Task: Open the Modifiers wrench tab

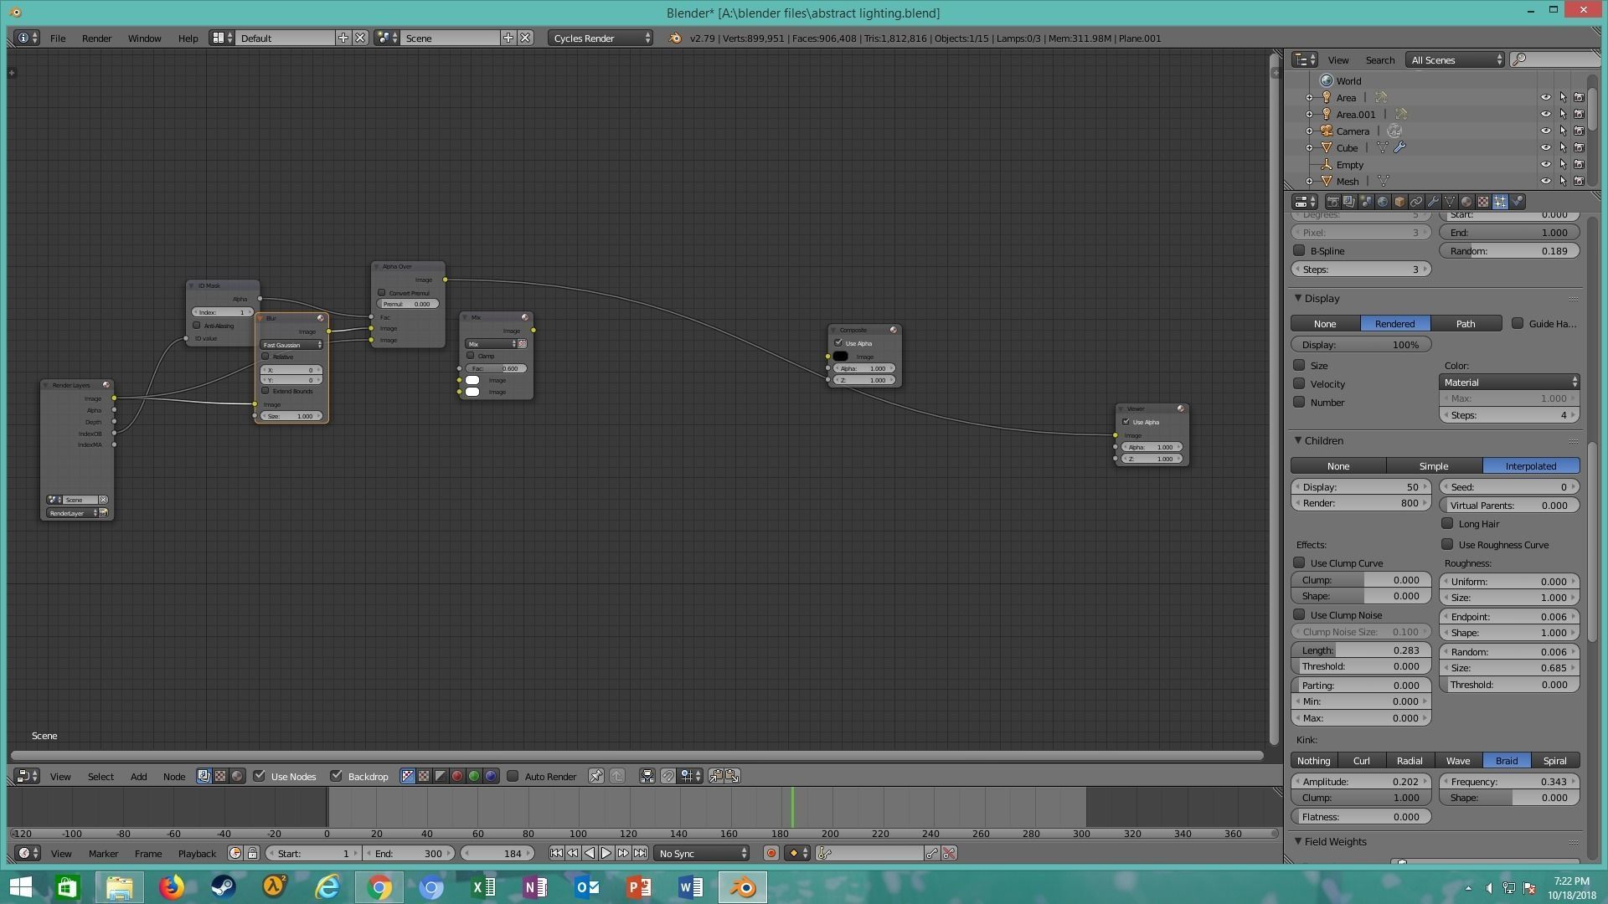Action: [x=1433, y=202]
